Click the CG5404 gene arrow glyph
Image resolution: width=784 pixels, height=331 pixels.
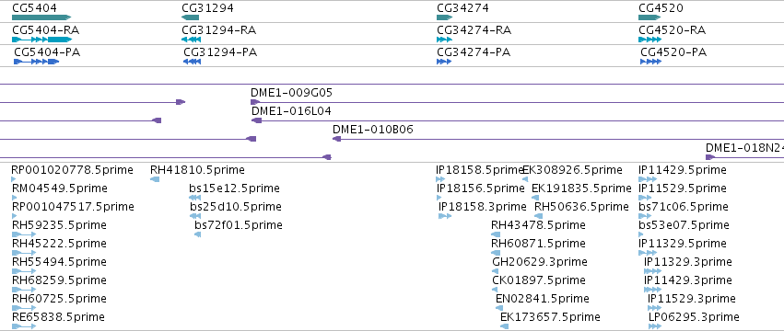point(41,17)
